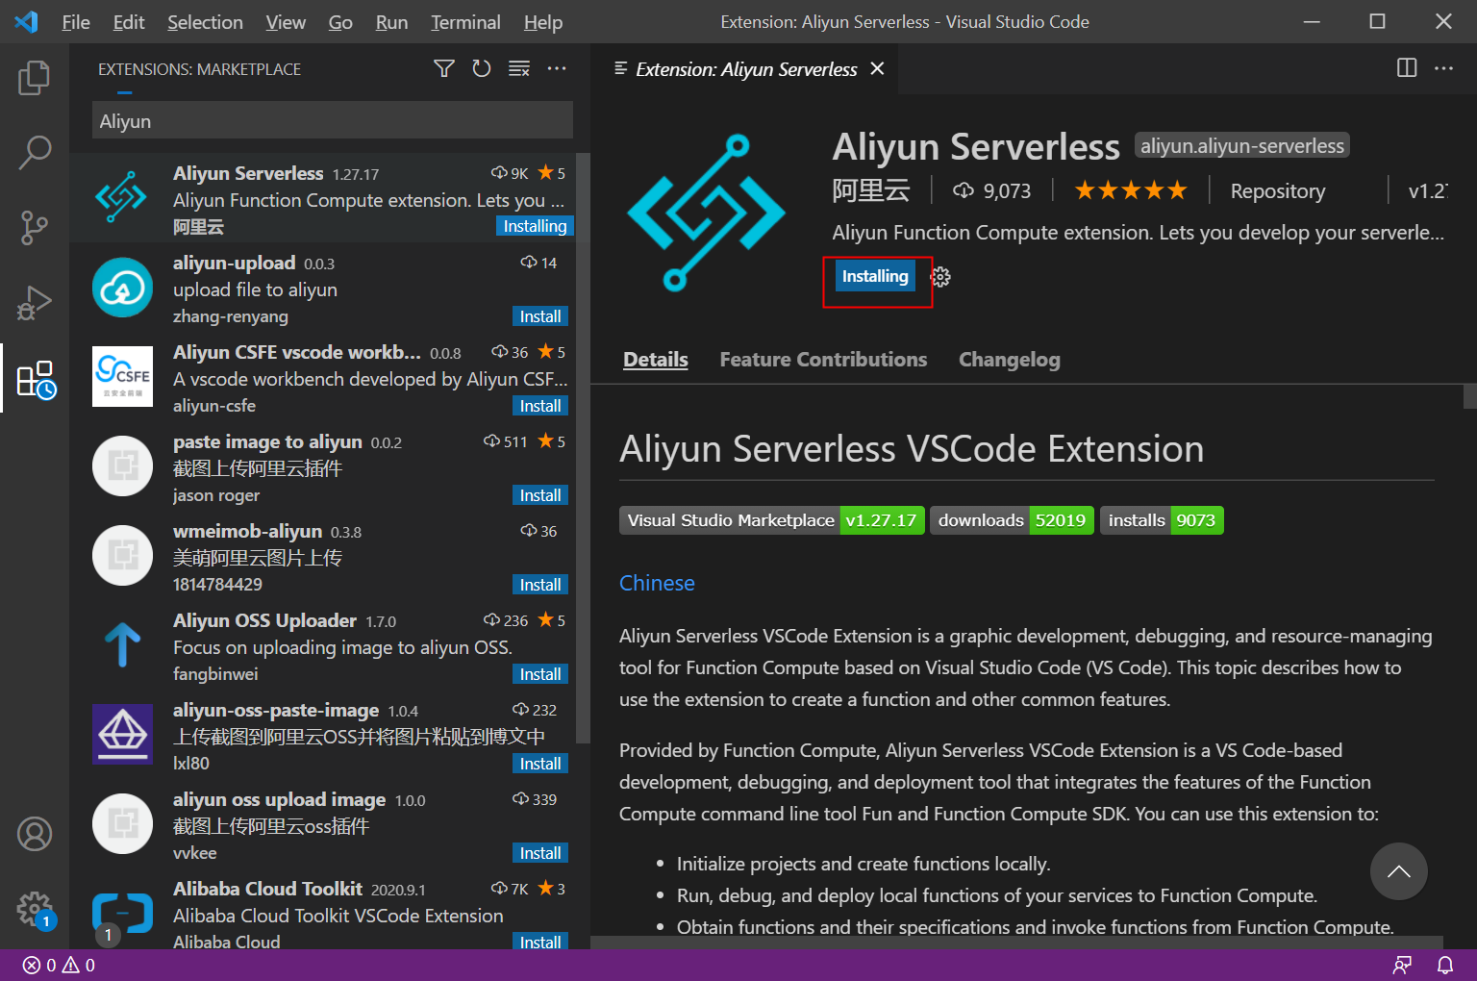Open the Edit menu
The image size is (1477, 981).
pos(129,22)
